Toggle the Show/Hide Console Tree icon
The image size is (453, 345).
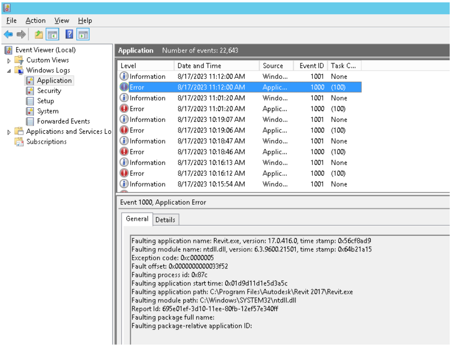click(x=53, y=34)
